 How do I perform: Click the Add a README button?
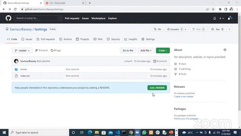click(157, 88)
